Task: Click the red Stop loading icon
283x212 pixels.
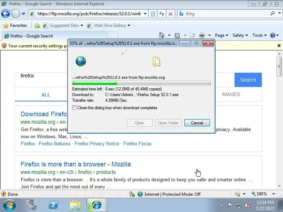Action: (171, 14)
